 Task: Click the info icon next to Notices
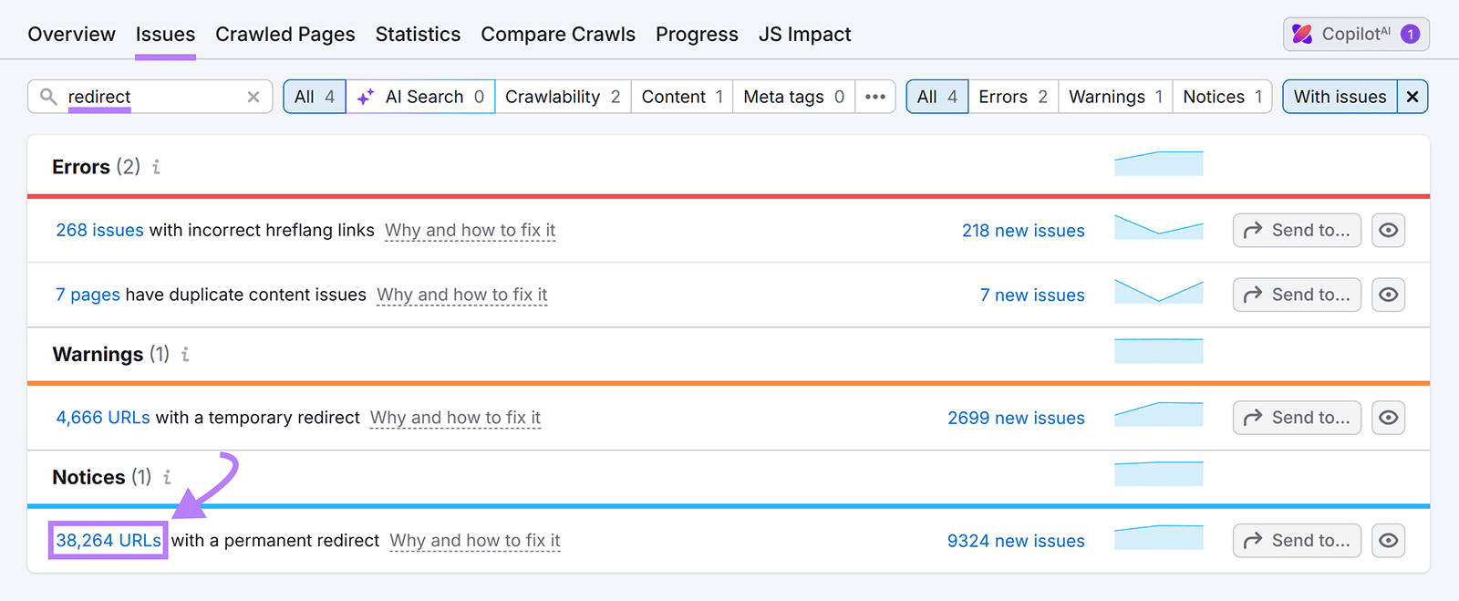(167, 477)
